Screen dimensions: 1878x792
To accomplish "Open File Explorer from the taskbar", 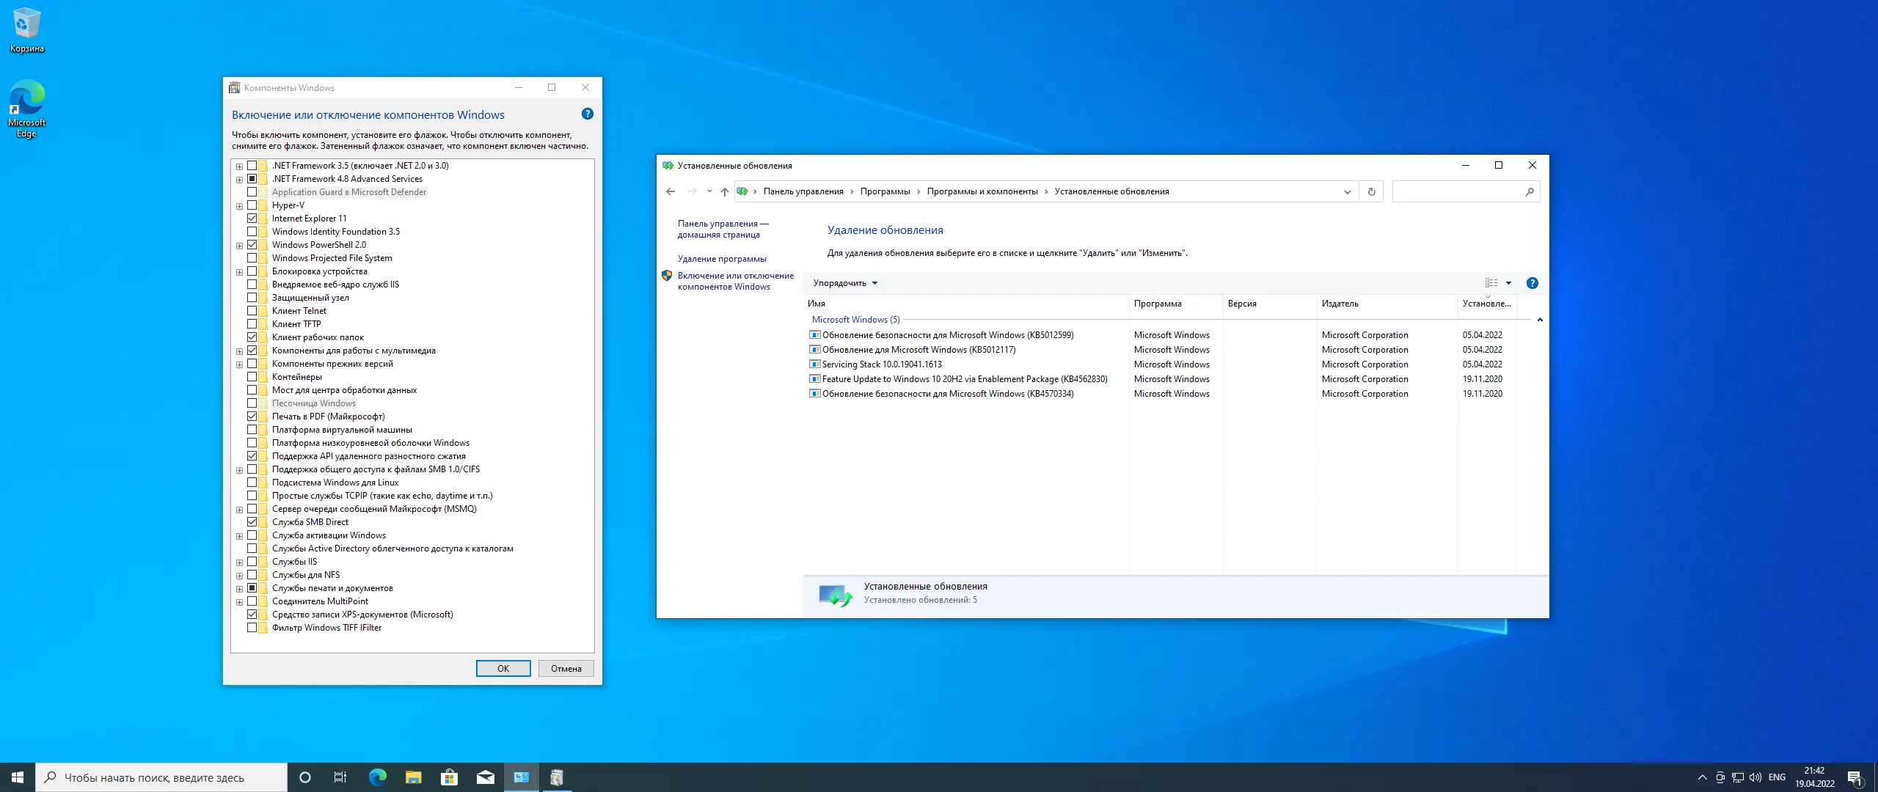I will pyautogui.click(x=413, y=777).
